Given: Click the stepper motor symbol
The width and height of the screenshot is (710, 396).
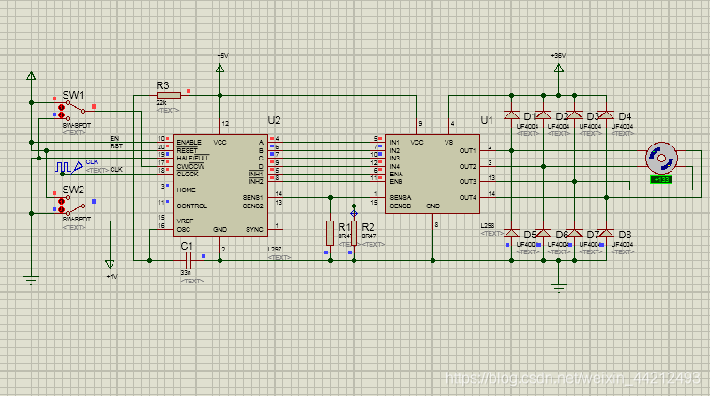Looking at the screenshot, I should (x=660, y=159).
